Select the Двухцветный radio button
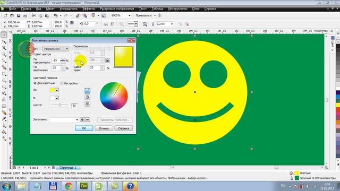 [35, 83]
